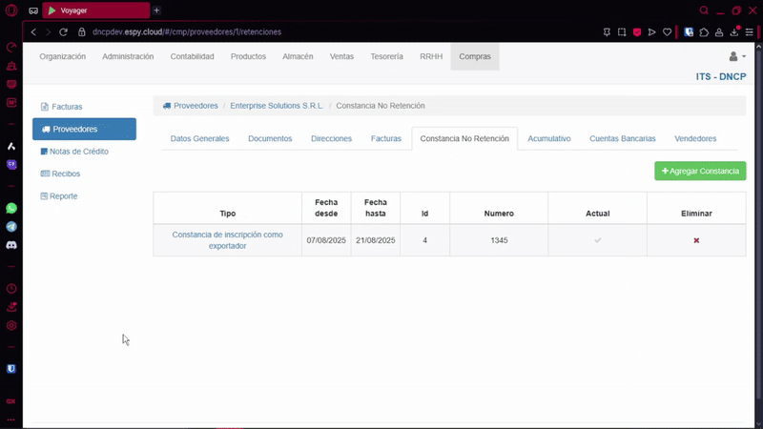763x429 pixels.
Task: Switch to the Datos Generales tab
Action: point(199,139)
